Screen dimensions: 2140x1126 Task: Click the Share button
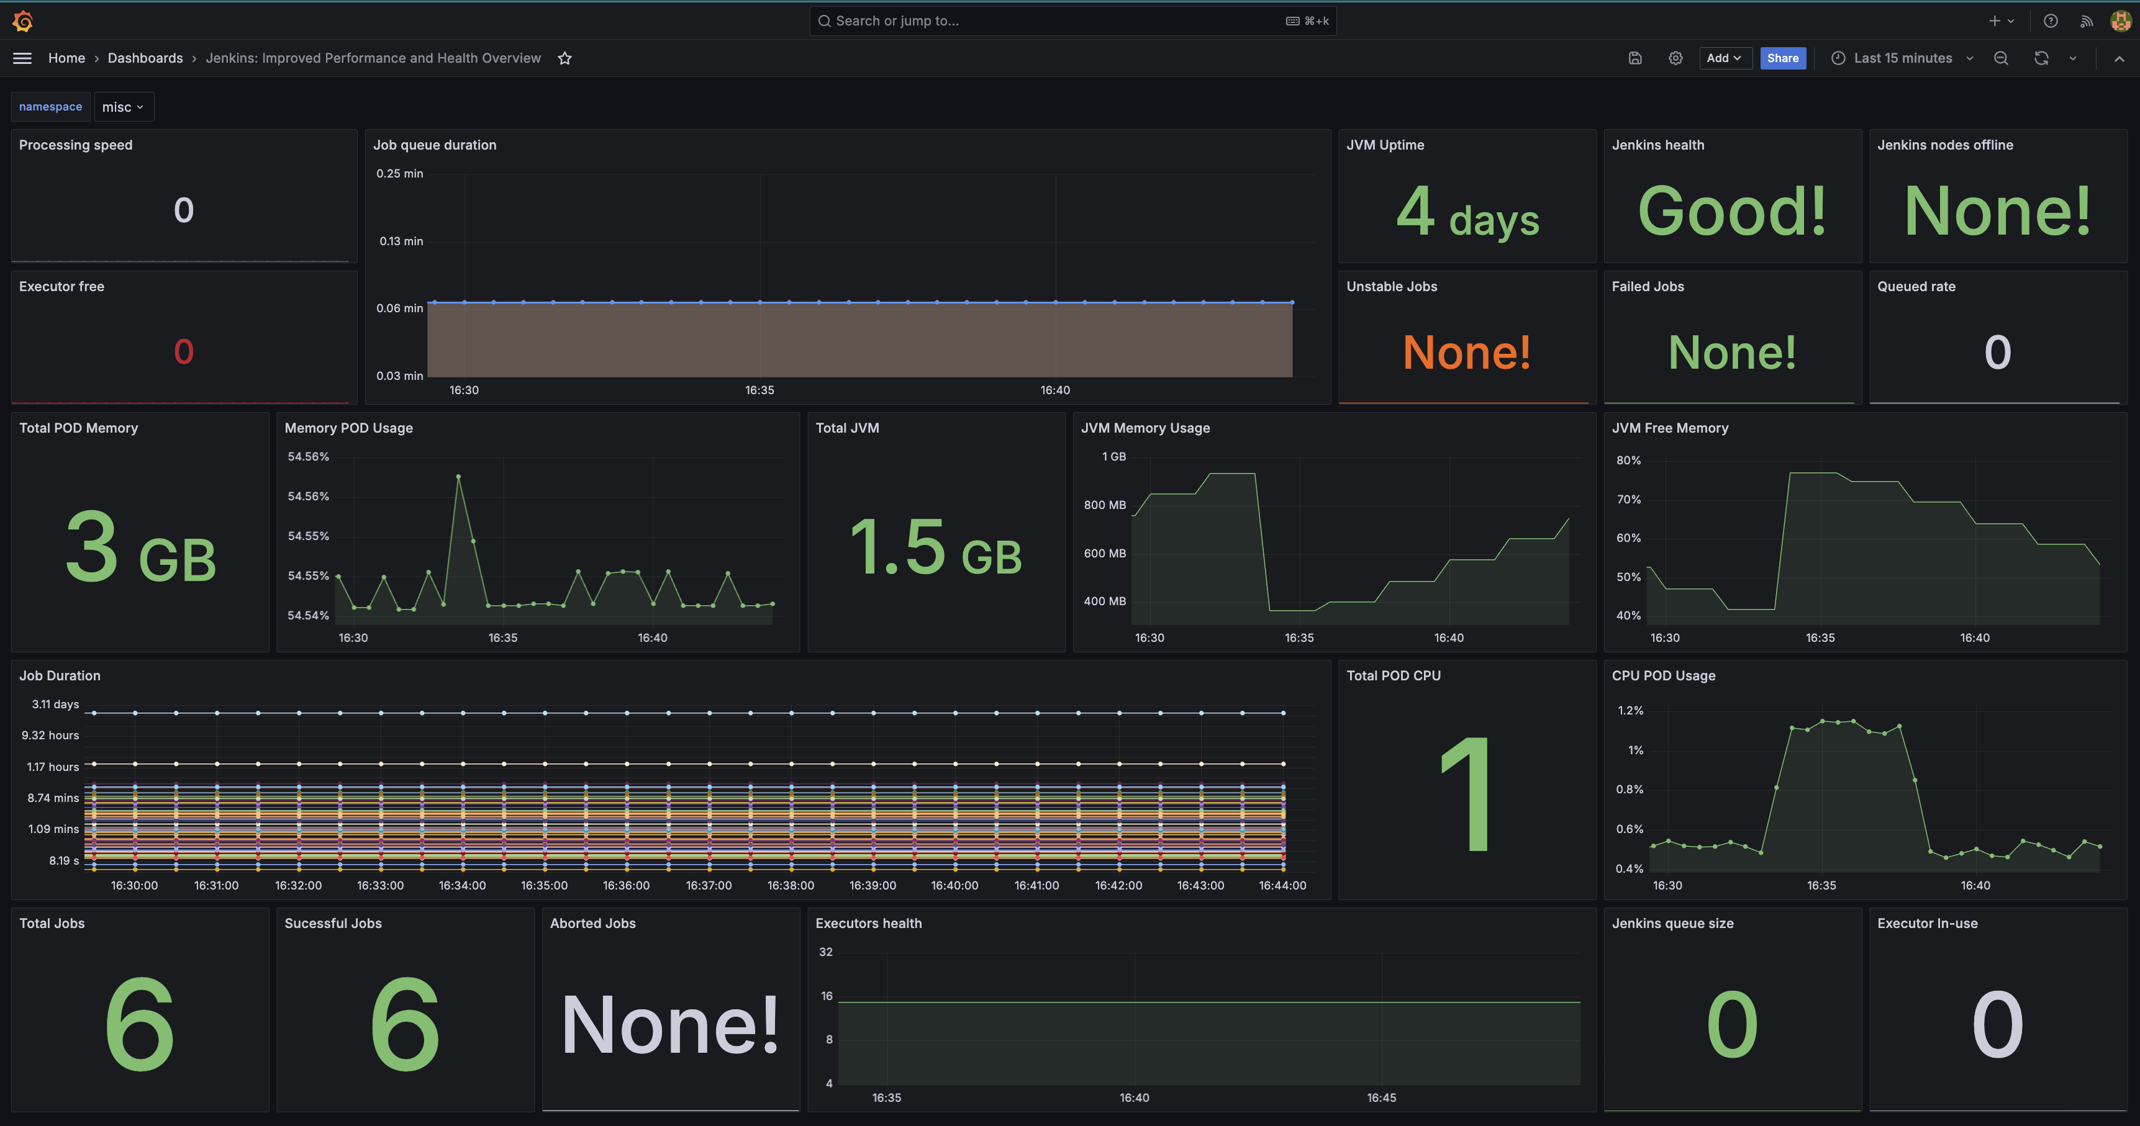(x=1783, y=58)
